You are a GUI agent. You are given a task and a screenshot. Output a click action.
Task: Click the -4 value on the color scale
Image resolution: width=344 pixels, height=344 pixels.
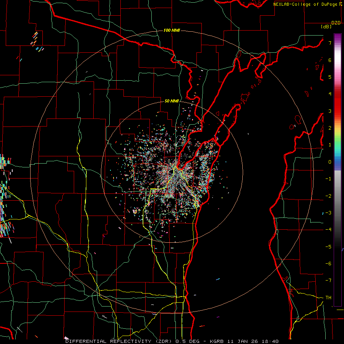point(328,230)
